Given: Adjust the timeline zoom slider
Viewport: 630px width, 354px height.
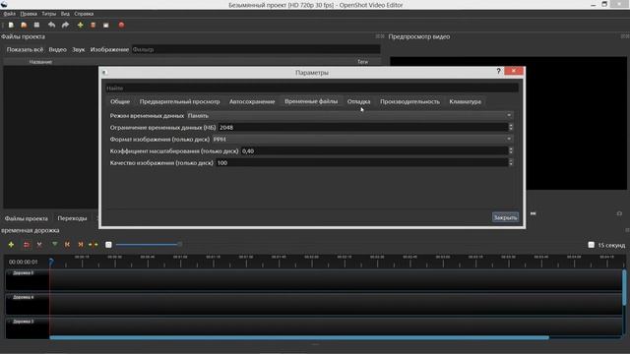Looking at the screenshot, I should [x=149, y=245].
